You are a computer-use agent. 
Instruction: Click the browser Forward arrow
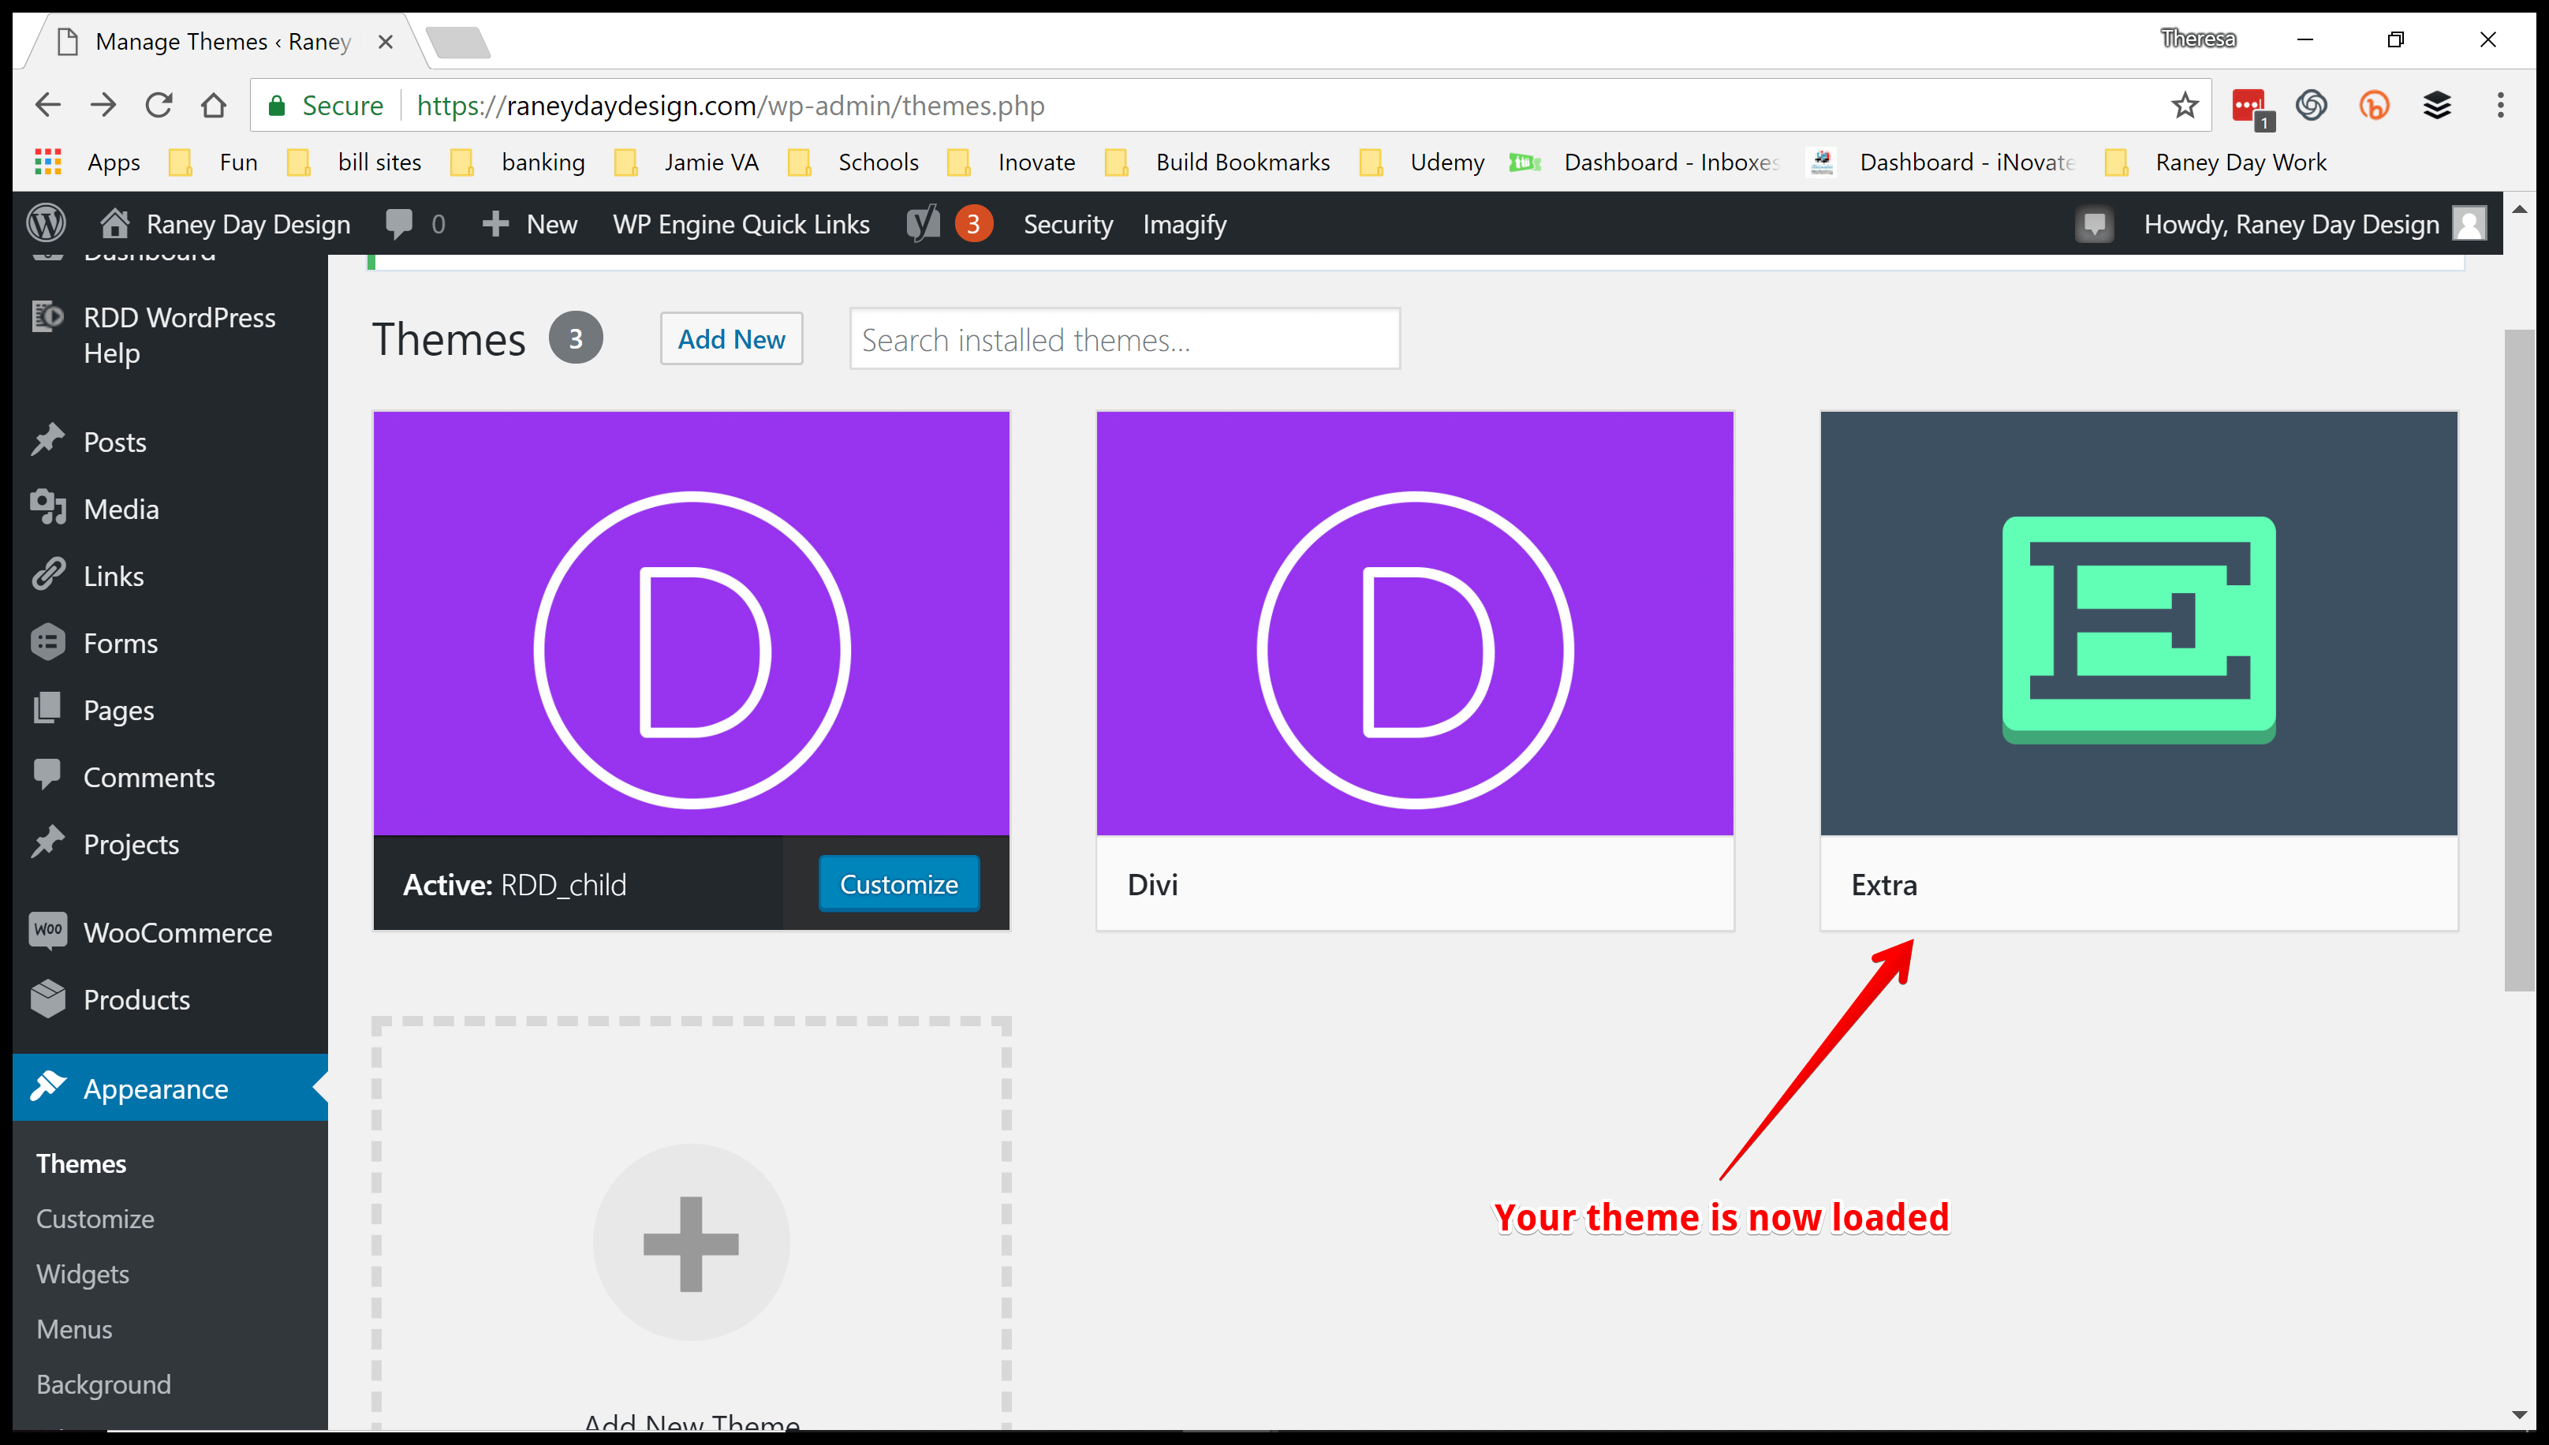103,105
